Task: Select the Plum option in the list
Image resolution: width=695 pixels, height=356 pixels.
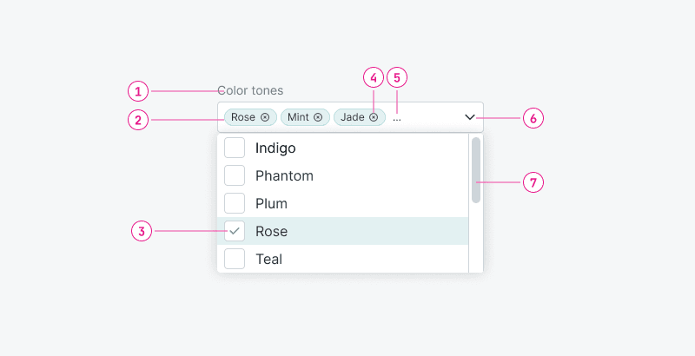Action: click(271, 203)
